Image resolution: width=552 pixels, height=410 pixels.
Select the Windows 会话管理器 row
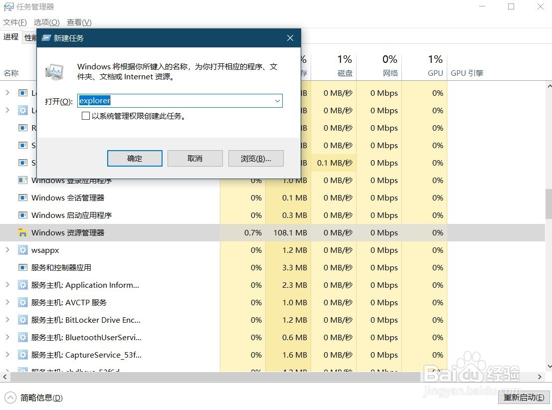point(272,198)
